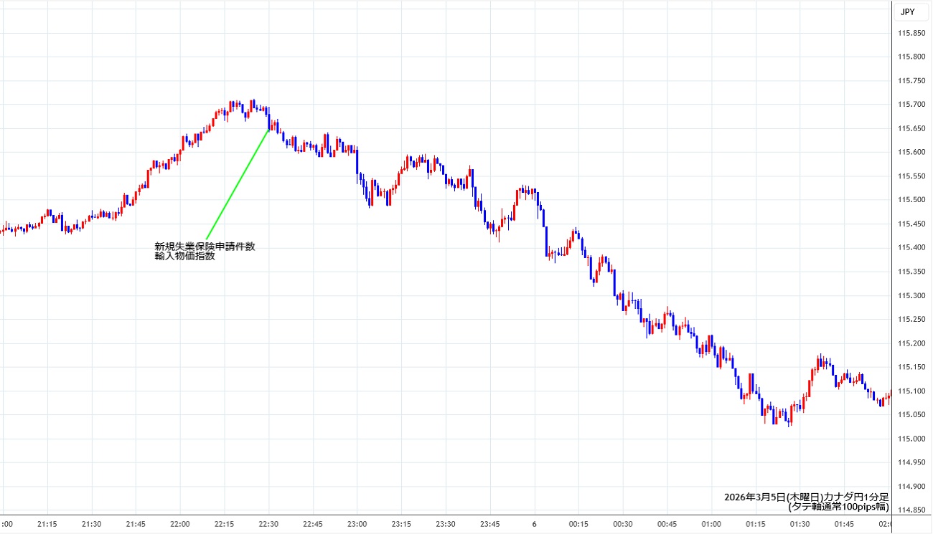Select the 輸入物価指数 annotation label
The height and width of the screenshot is (534, 933).
[x=185, y=257]
